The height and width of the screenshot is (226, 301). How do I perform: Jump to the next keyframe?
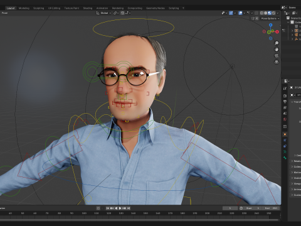click(124, 208)
